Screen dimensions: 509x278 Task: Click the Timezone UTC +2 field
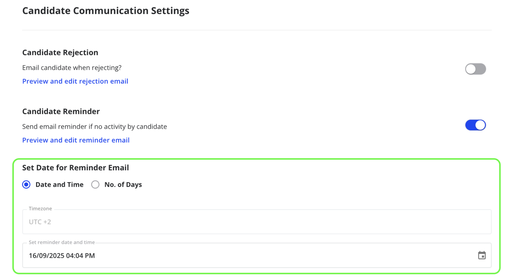[x=257, y=222]
